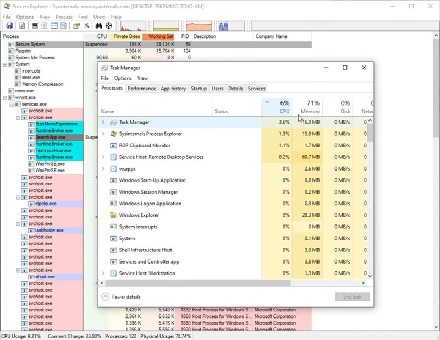Expand the Sysinternals Process Explorer row

[103, 134]
